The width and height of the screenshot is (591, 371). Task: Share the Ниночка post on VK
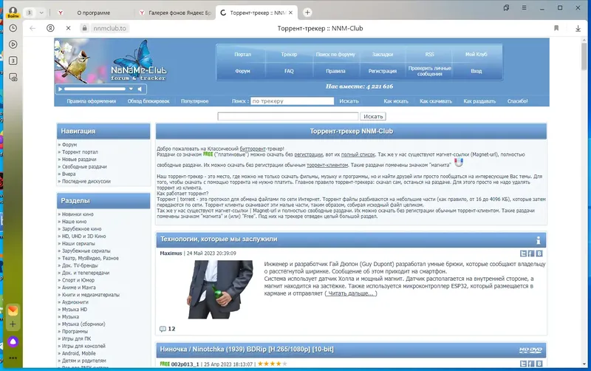pyautogui.click(x=539, y=364)
